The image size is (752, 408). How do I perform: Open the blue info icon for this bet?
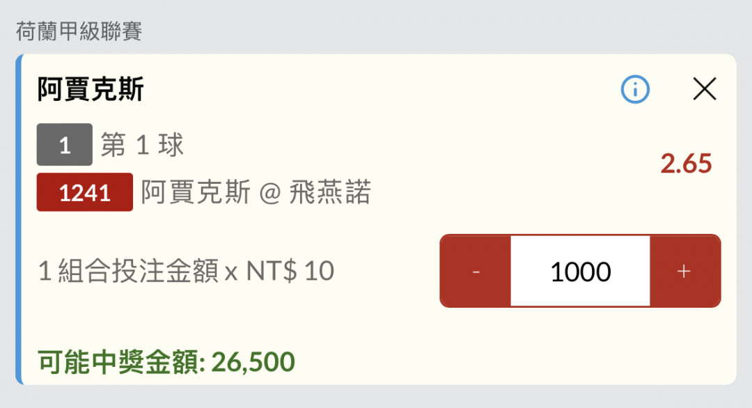pos(635,89)
